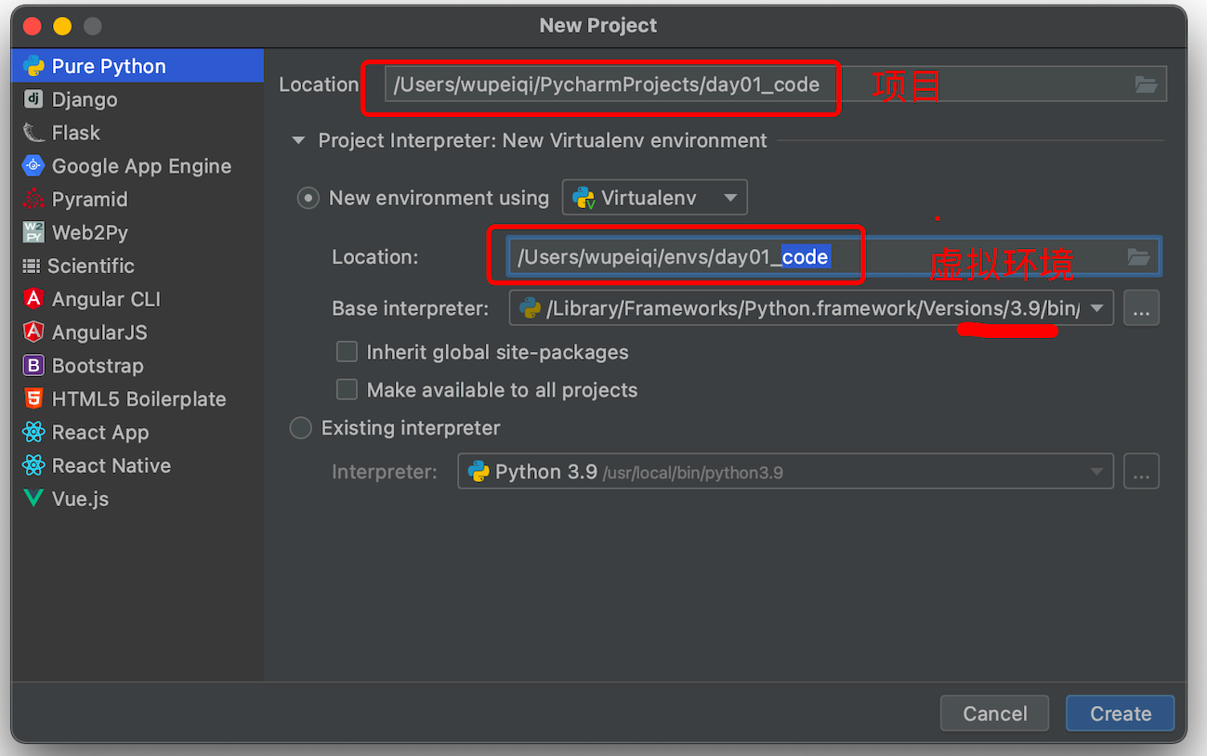Check Make available to all projects
Screen dimensions: 1207x756
(347, 389)
